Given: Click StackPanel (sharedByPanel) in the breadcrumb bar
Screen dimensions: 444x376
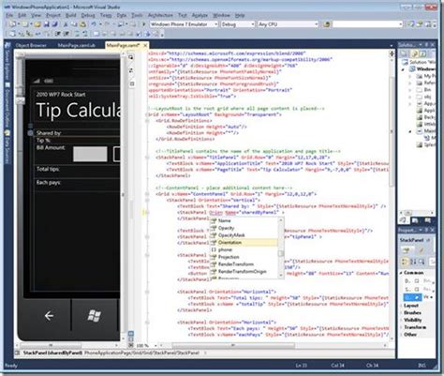Looking at the screenshot, I should tap(52, 353).
